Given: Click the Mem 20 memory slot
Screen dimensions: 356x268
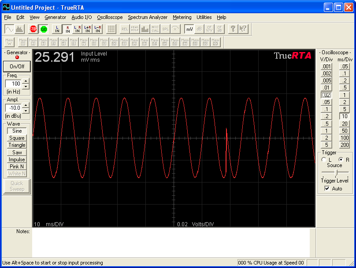Looking at the screenshot, I should tap(215, 42).
